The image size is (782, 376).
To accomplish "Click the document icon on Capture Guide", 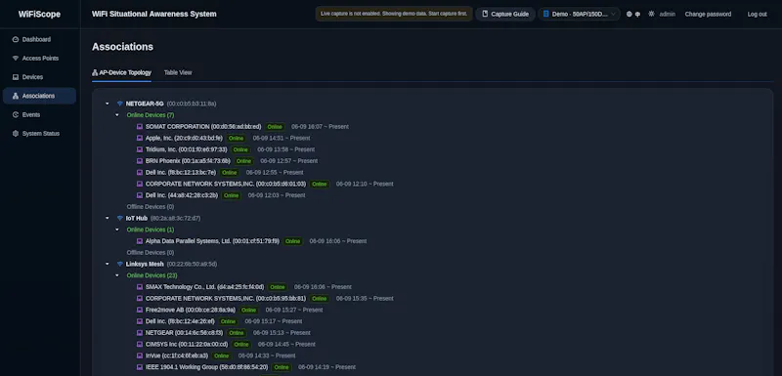I will click(x=485, y=14).
